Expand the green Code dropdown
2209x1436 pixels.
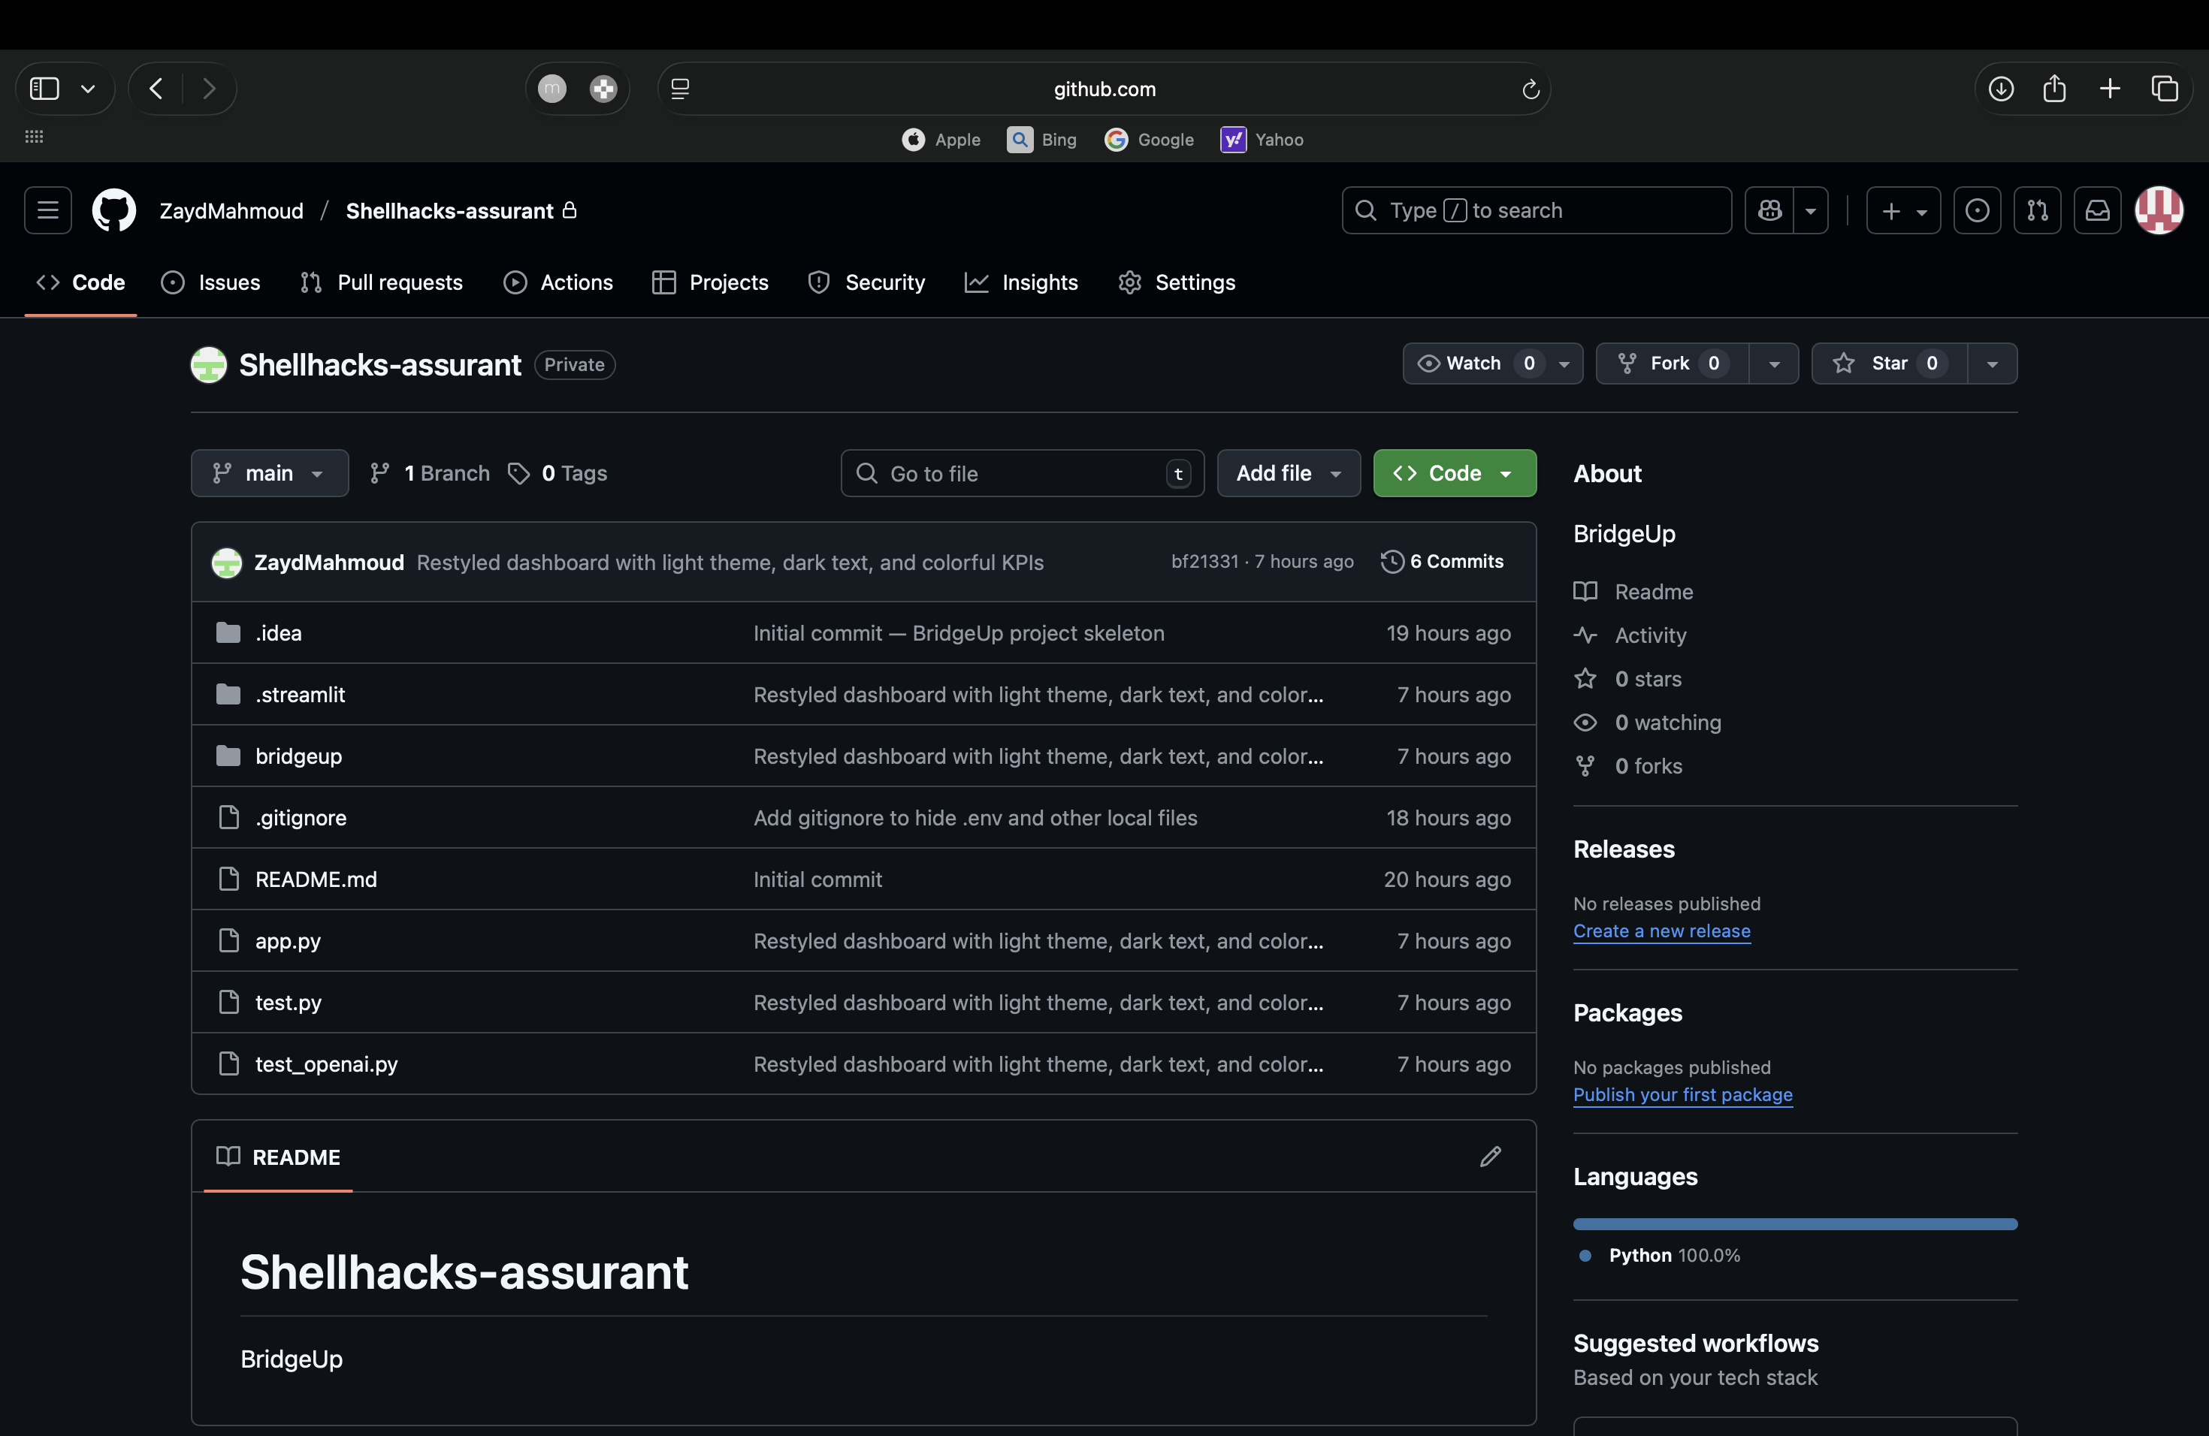pos(1453,473)
